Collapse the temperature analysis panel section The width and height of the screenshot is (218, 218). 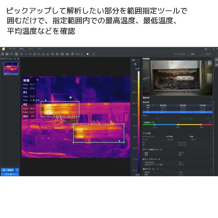[212, 98]
